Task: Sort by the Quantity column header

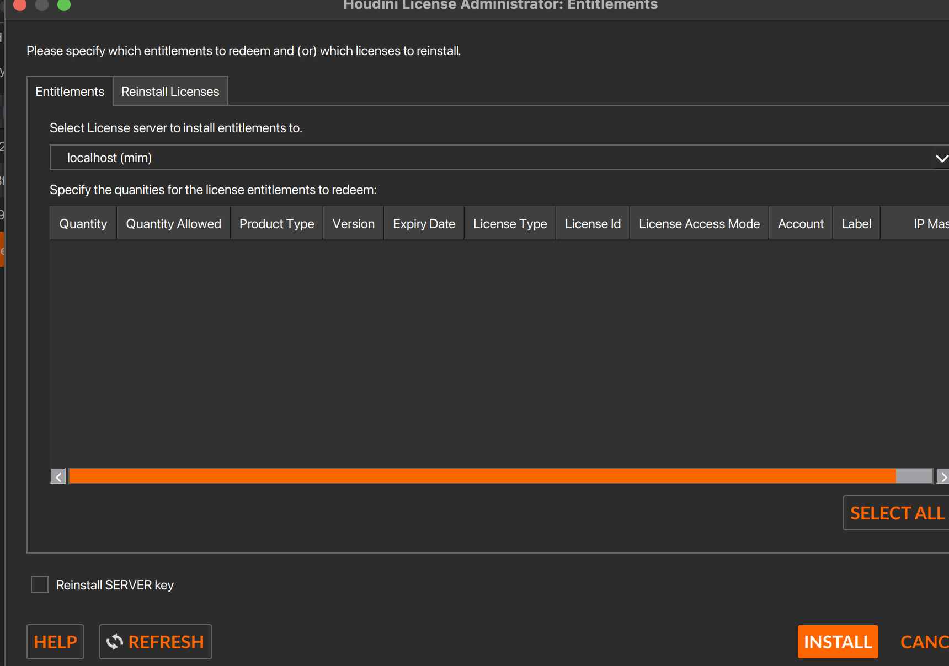Action: click(83, 224)
